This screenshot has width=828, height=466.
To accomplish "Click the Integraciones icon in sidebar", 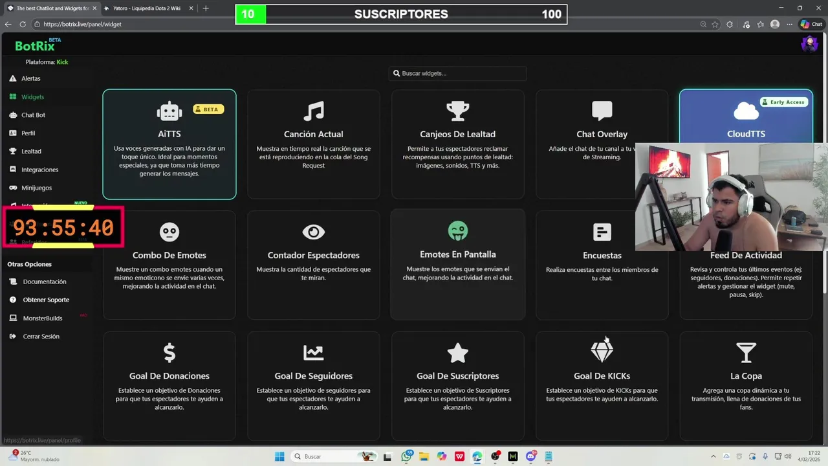I will tap(13, 169).
